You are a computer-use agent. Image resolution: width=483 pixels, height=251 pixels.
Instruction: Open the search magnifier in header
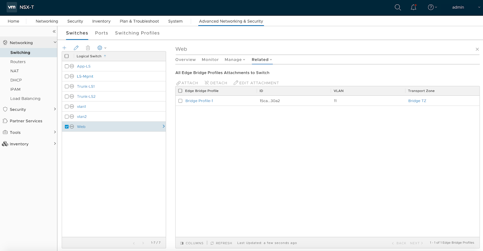[x=398, y=7]
